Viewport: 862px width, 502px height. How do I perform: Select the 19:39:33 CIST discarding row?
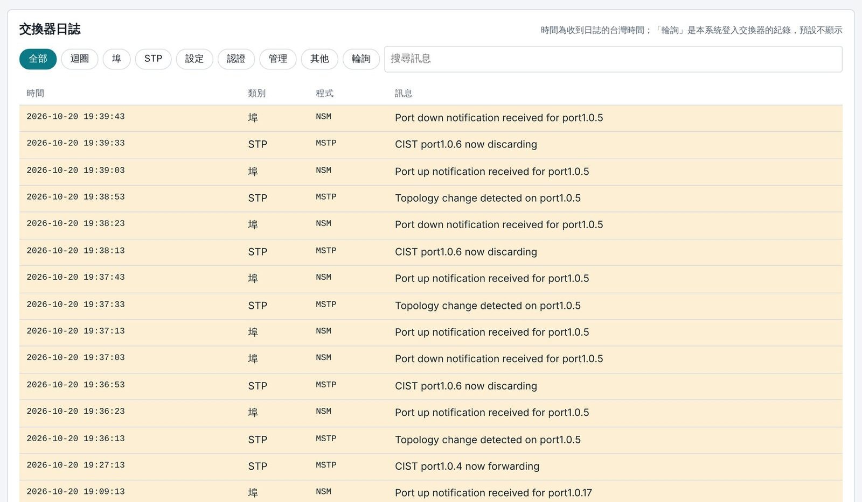[431, 145]
